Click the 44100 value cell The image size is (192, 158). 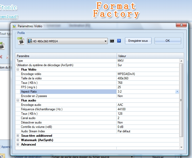(148, 109)
